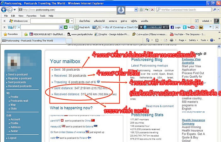Open REBORNSUB.NET favorite link

(x=47, y=34)
